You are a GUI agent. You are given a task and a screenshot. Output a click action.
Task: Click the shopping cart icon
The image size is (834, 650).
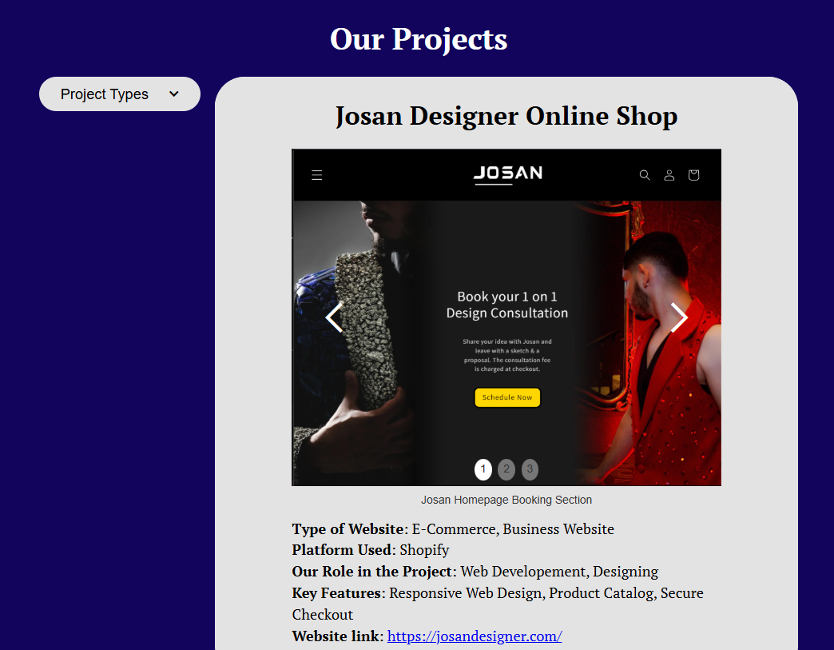(x=693, y=175)
